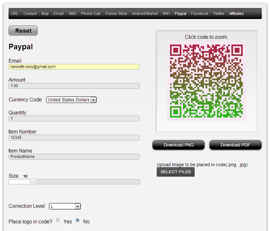
Task: Open the Facebook tab
Action: click(200, 14)
